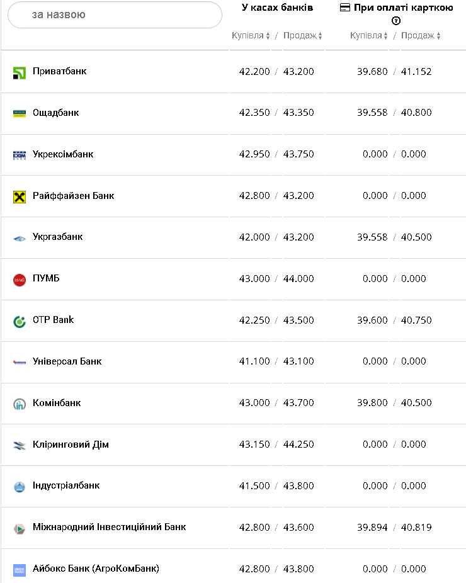Viewport: 466px width, 583px height.
Task: Click the Комінбанк logo icon
Action: [20, 404]
